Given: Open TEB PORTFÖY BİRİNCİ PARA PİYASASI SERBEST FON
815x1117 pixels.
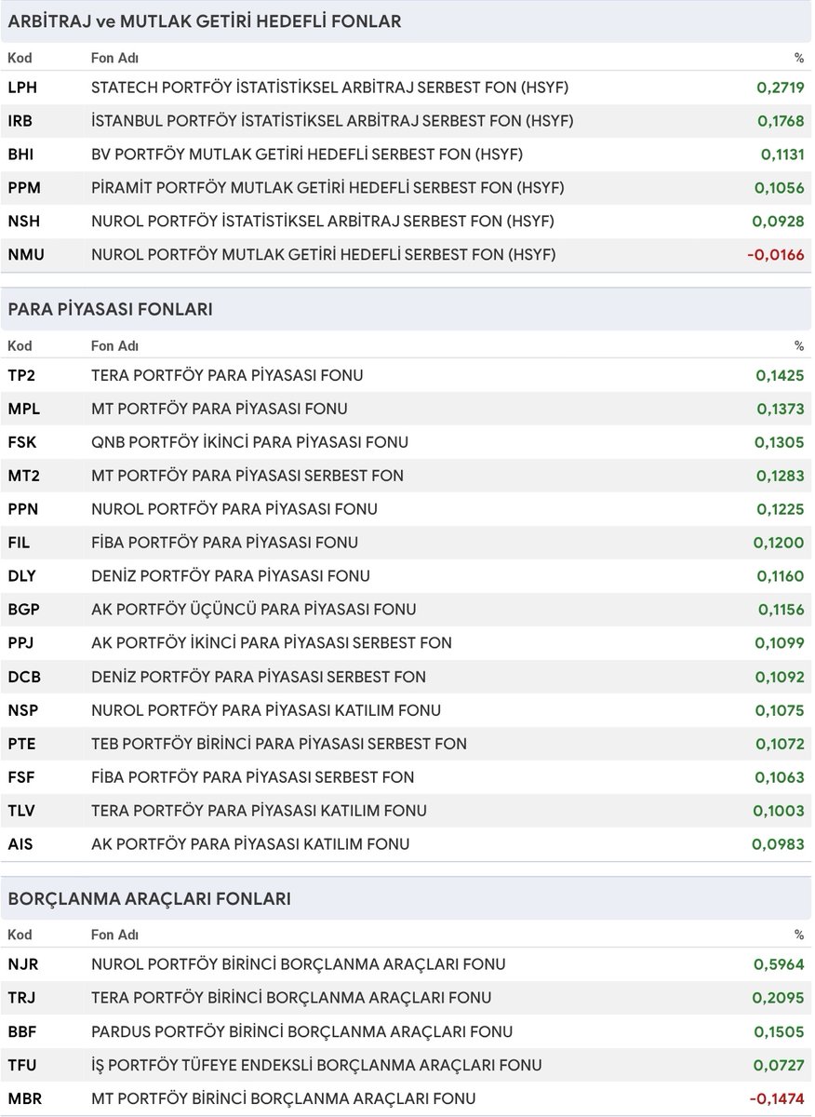Looking at the screenshot, I should click(279, 744).
